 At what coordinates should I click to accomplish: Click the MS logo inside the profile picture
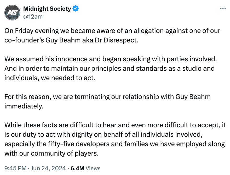pos(12,12)
